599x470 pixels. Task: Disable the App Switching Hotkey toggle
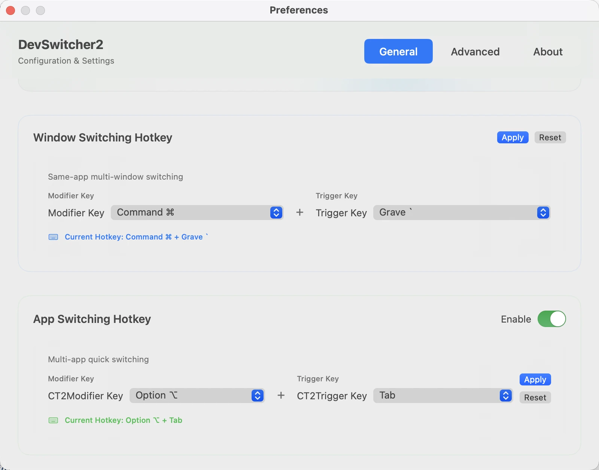pos(552,319)
